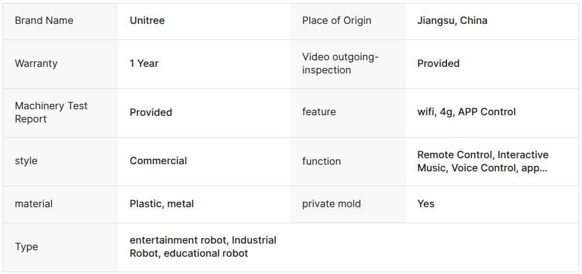Select the Plastic, metal value

(162, 204)
